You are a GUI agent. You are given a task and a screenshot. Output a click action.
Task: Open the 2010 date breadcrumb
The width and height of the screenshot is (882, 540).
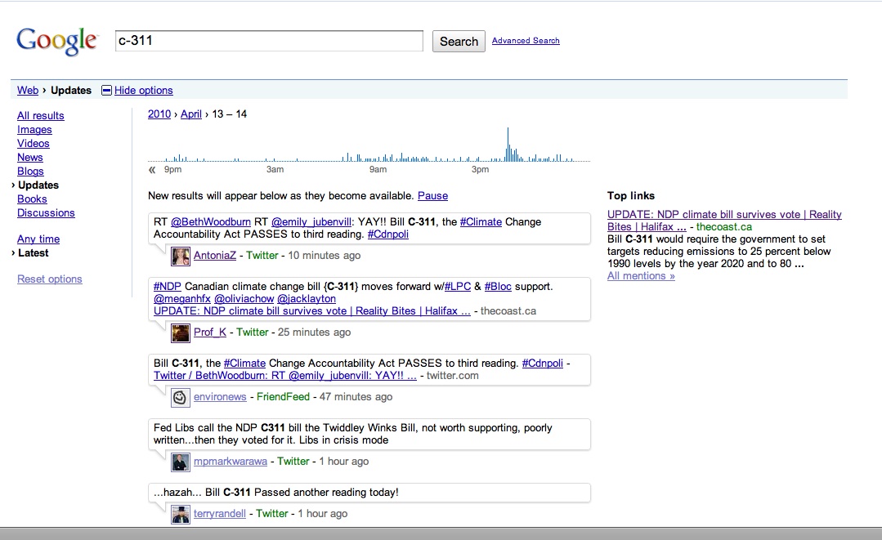(159, 114)
